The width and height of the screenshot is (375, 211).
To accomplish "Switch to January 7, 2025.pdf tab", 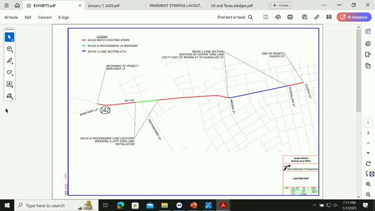I will 104,5.
